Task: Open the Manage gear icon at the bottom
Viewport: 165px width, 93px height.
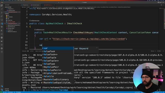Action: tap(2, 90)
